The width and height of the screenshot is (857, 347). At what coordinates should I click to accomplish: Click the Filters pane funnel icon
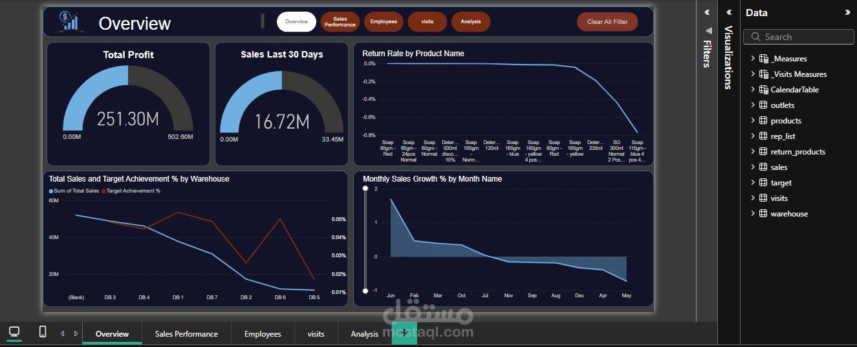[x=709, y=30]
